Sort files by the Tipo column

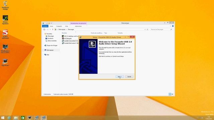pyautogui.click(x=106, y=33)
